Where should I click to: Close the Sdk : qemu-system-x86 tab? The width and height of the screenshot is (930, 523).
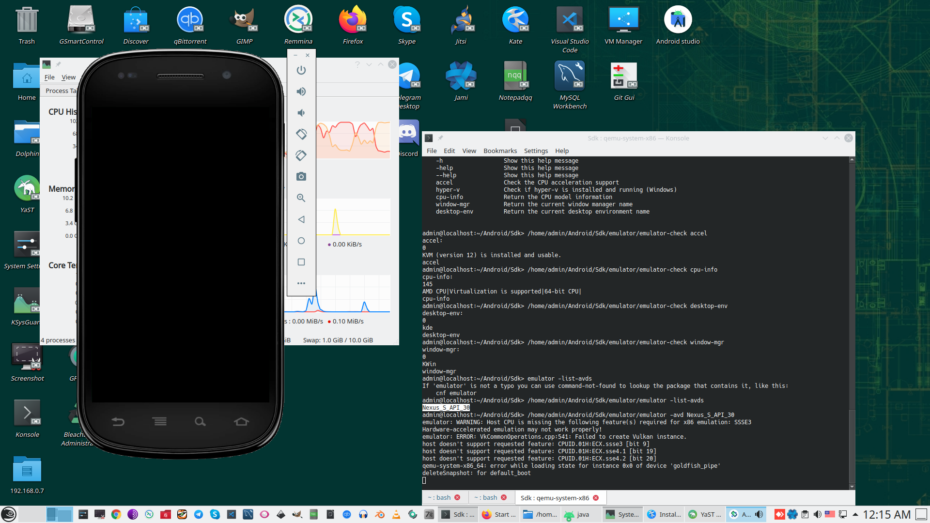596,498
